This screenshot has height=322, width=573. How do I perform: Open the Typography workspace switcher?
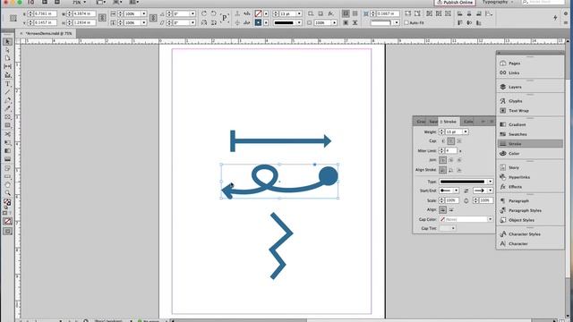498,2
